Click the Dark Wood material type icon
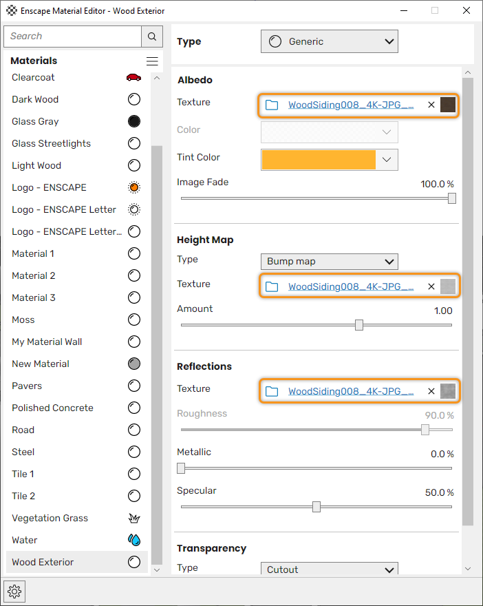Viewport: 483px width, 606px height. coord(134,99)
